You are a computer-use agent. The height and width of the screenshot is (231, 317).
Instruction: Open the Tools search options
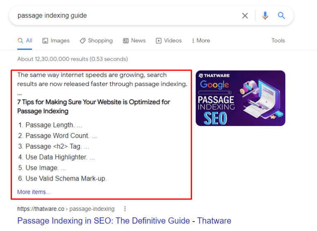[x=278, y=40]
